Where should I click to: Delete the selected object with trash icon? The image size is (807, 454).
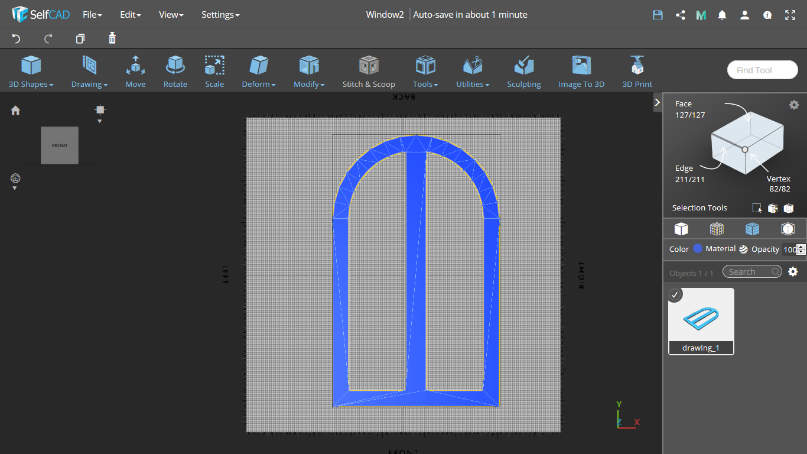coord(112,38)
